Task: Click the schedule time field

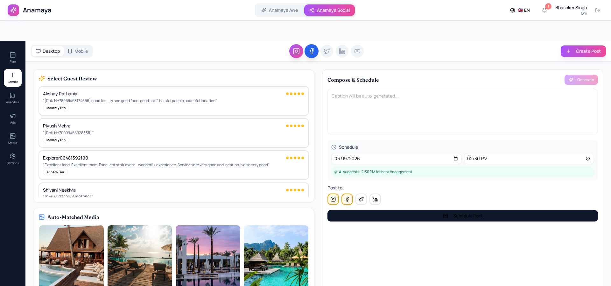Action: (529, 159)
